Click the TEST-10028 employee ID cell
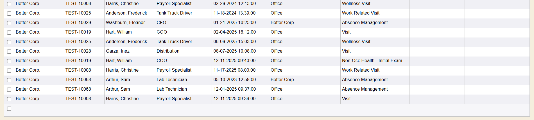Image resolution: width=534 pixels, height=120 pixels. pos(78,51)
